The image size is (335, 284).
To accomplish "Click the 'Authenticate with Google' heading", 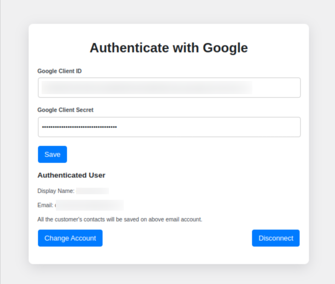I will tap(169, 48).
